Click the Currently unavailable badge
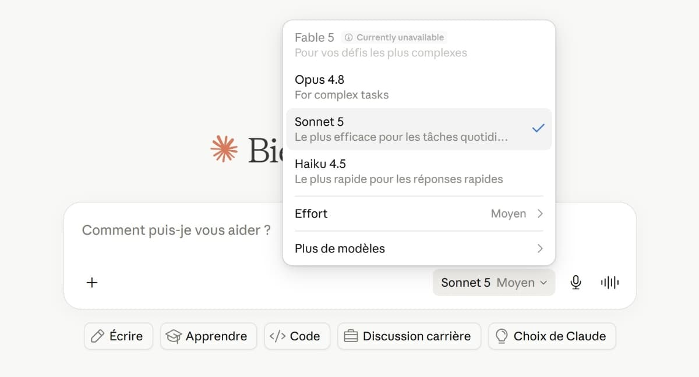 click(x=394, y=37)
